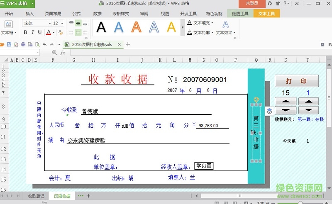The height and width of the screenshot is (204, 332).
Task: Click the 未登录 login button
Action: coord(252,3)
